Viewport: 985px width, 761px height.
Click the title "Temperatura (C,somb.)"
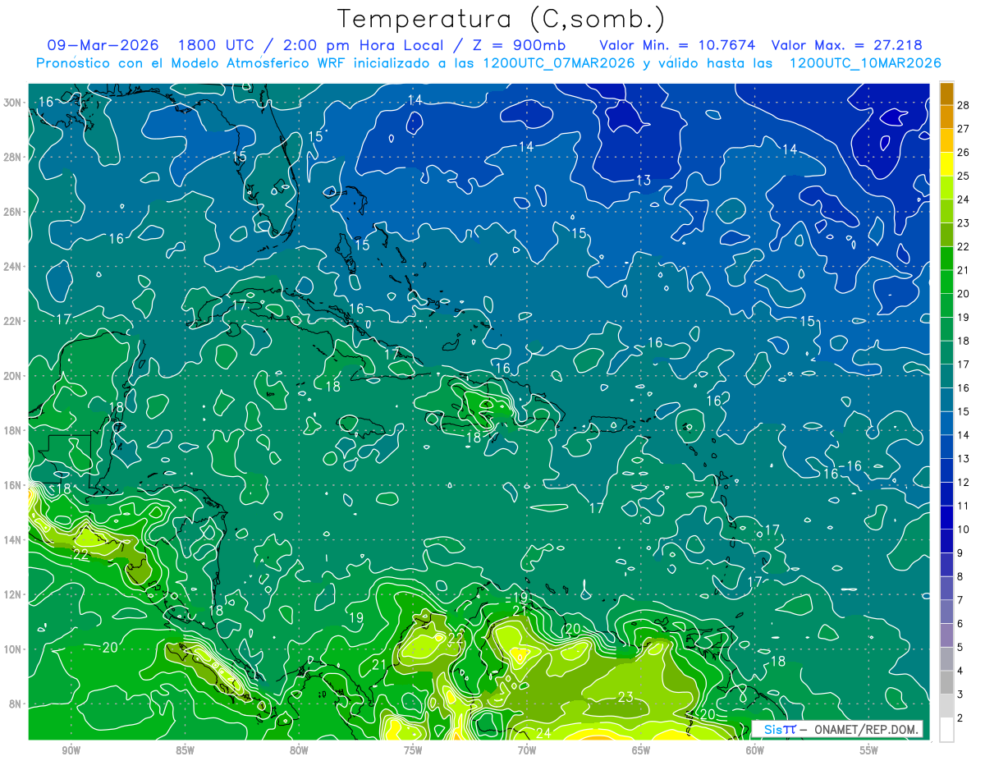(501, 19)
